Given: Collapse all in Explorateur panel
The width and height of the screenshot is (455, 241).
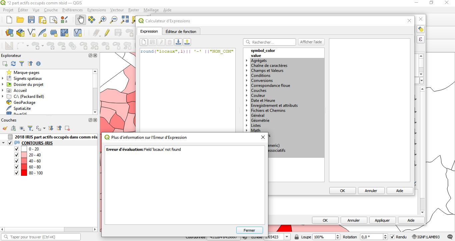Looking at the screenshot, I should pos(30,64).
